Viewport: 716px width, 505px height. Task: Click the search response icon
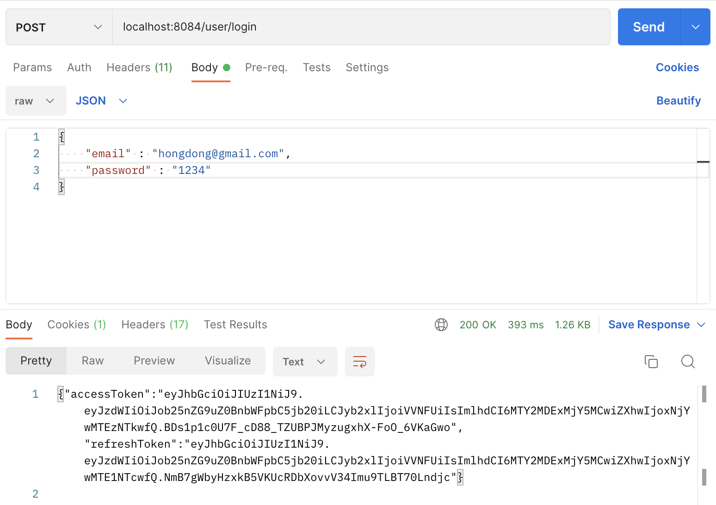[688, 362]
